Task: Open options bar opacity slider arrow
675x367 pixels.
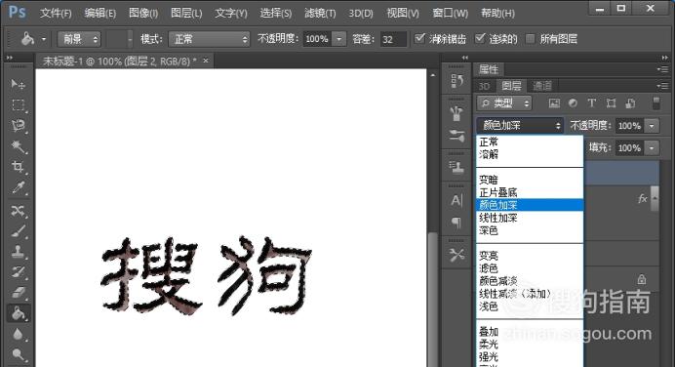Action: (339, 39)
